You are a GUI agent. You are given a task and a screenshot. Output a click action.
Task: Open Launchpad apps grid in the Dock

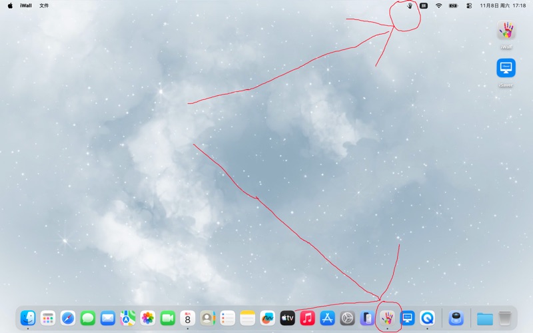48,318
